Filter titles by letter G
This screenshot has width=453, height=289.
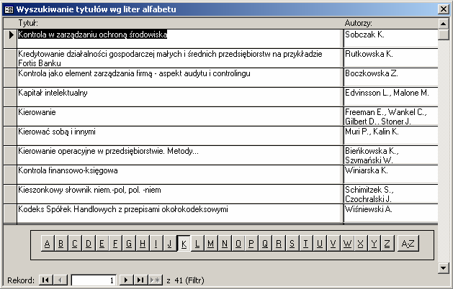[x=129, y=244]
